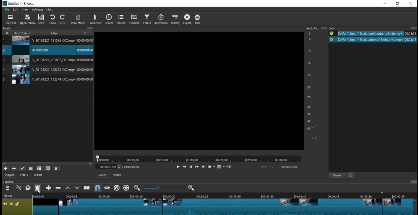418x215 pixels.
Task: Split clip at playhead icon
Action: (x=87, y=188)
